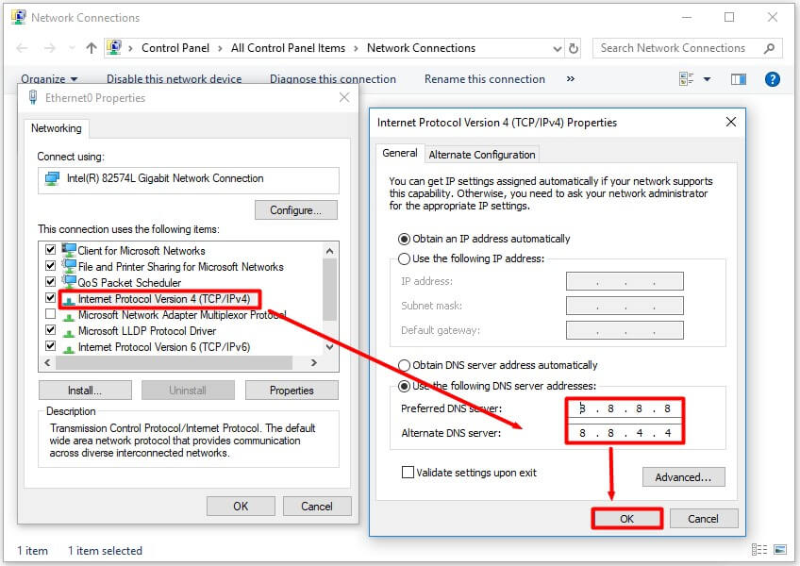Confirm TCP/IPv4 settings with OK

tap(627, 519)
